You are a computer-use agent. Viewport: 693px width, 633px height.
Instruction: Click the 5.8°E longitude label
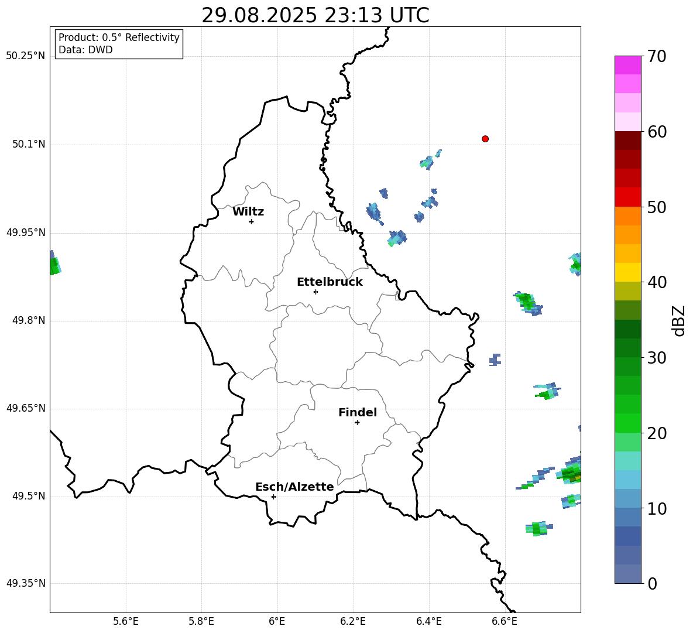pos(201,621)
